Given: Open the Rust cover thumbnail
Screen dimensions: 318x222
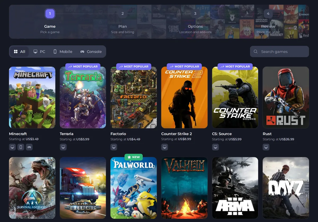Looking at the screenshot, I should [x=286, y=98].
